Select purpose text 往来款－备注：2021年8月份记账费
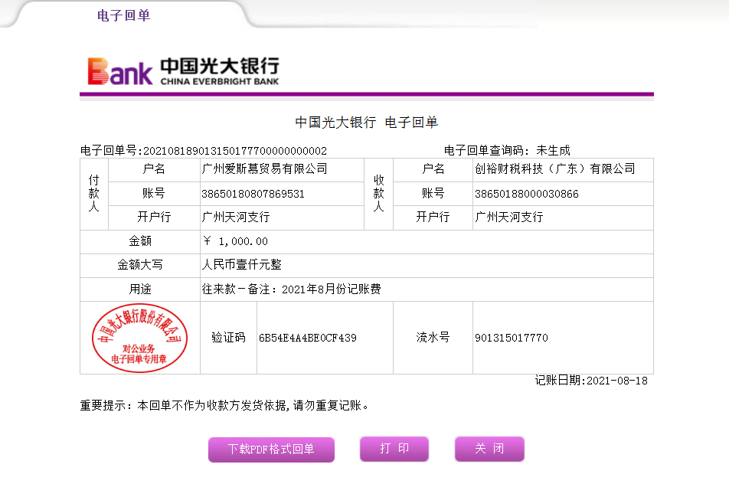 click(x=291, y=289)
